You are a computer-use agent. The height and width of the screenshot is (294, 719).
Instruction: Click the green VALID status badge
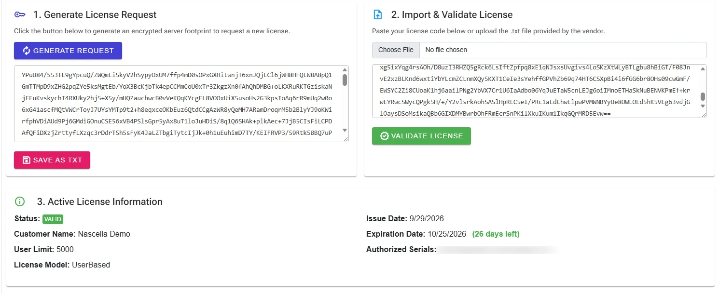[53, 219]
